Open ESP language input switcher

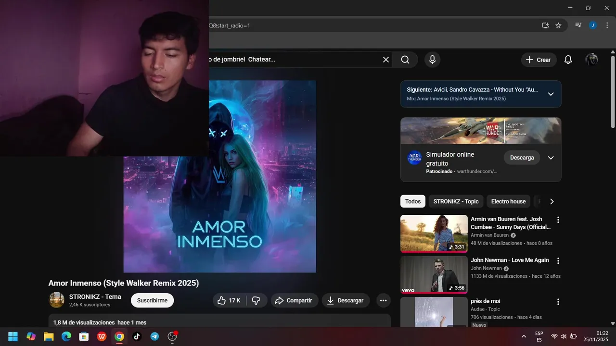539,336
